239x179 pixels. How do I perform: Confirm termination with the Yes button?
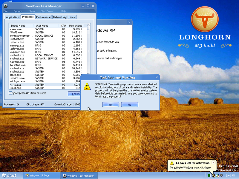coord(111,105)
